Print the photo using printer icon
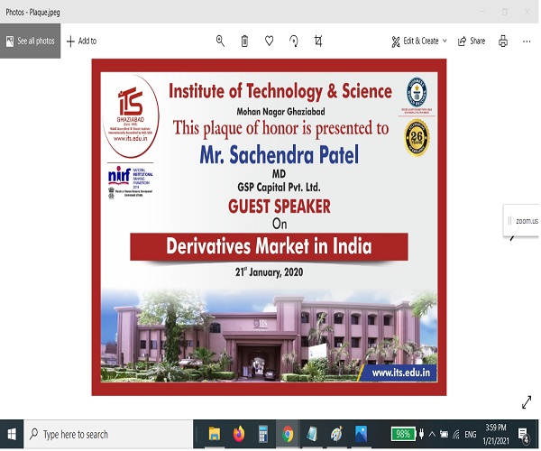 click(x=503, y=41)
